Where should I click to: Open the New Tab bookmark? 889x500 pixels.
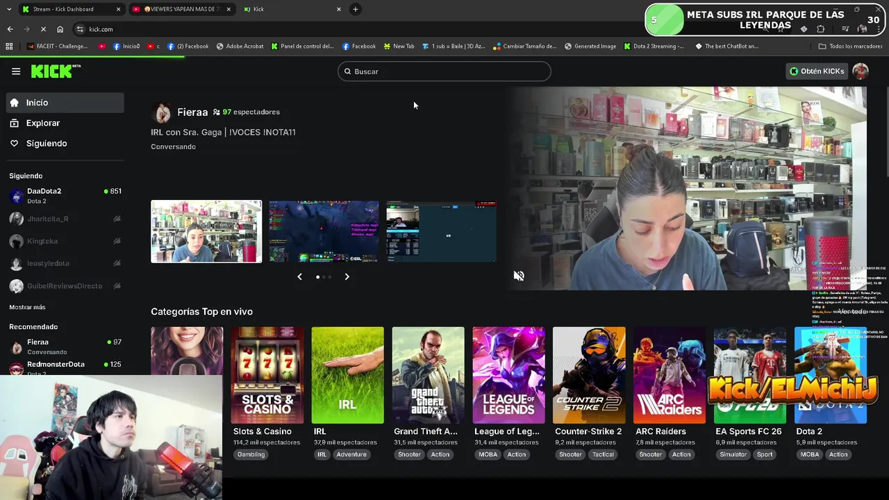(399, 47)
